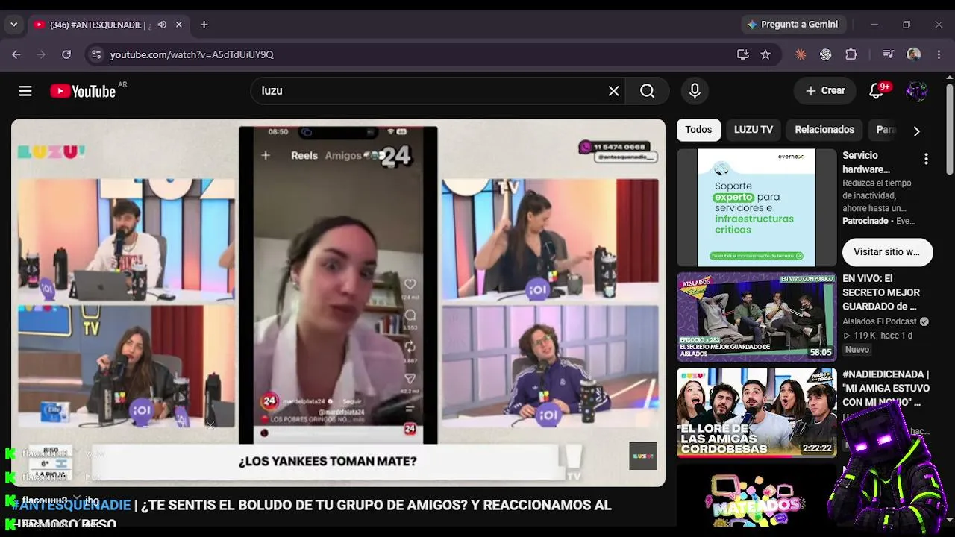
Task: Click the address bar URL
Action: [192, 54]
